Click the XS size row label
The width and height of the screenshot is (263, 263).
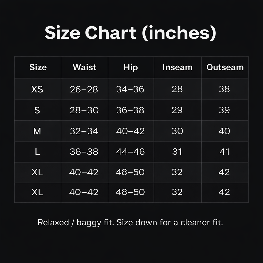coord(37,89)
